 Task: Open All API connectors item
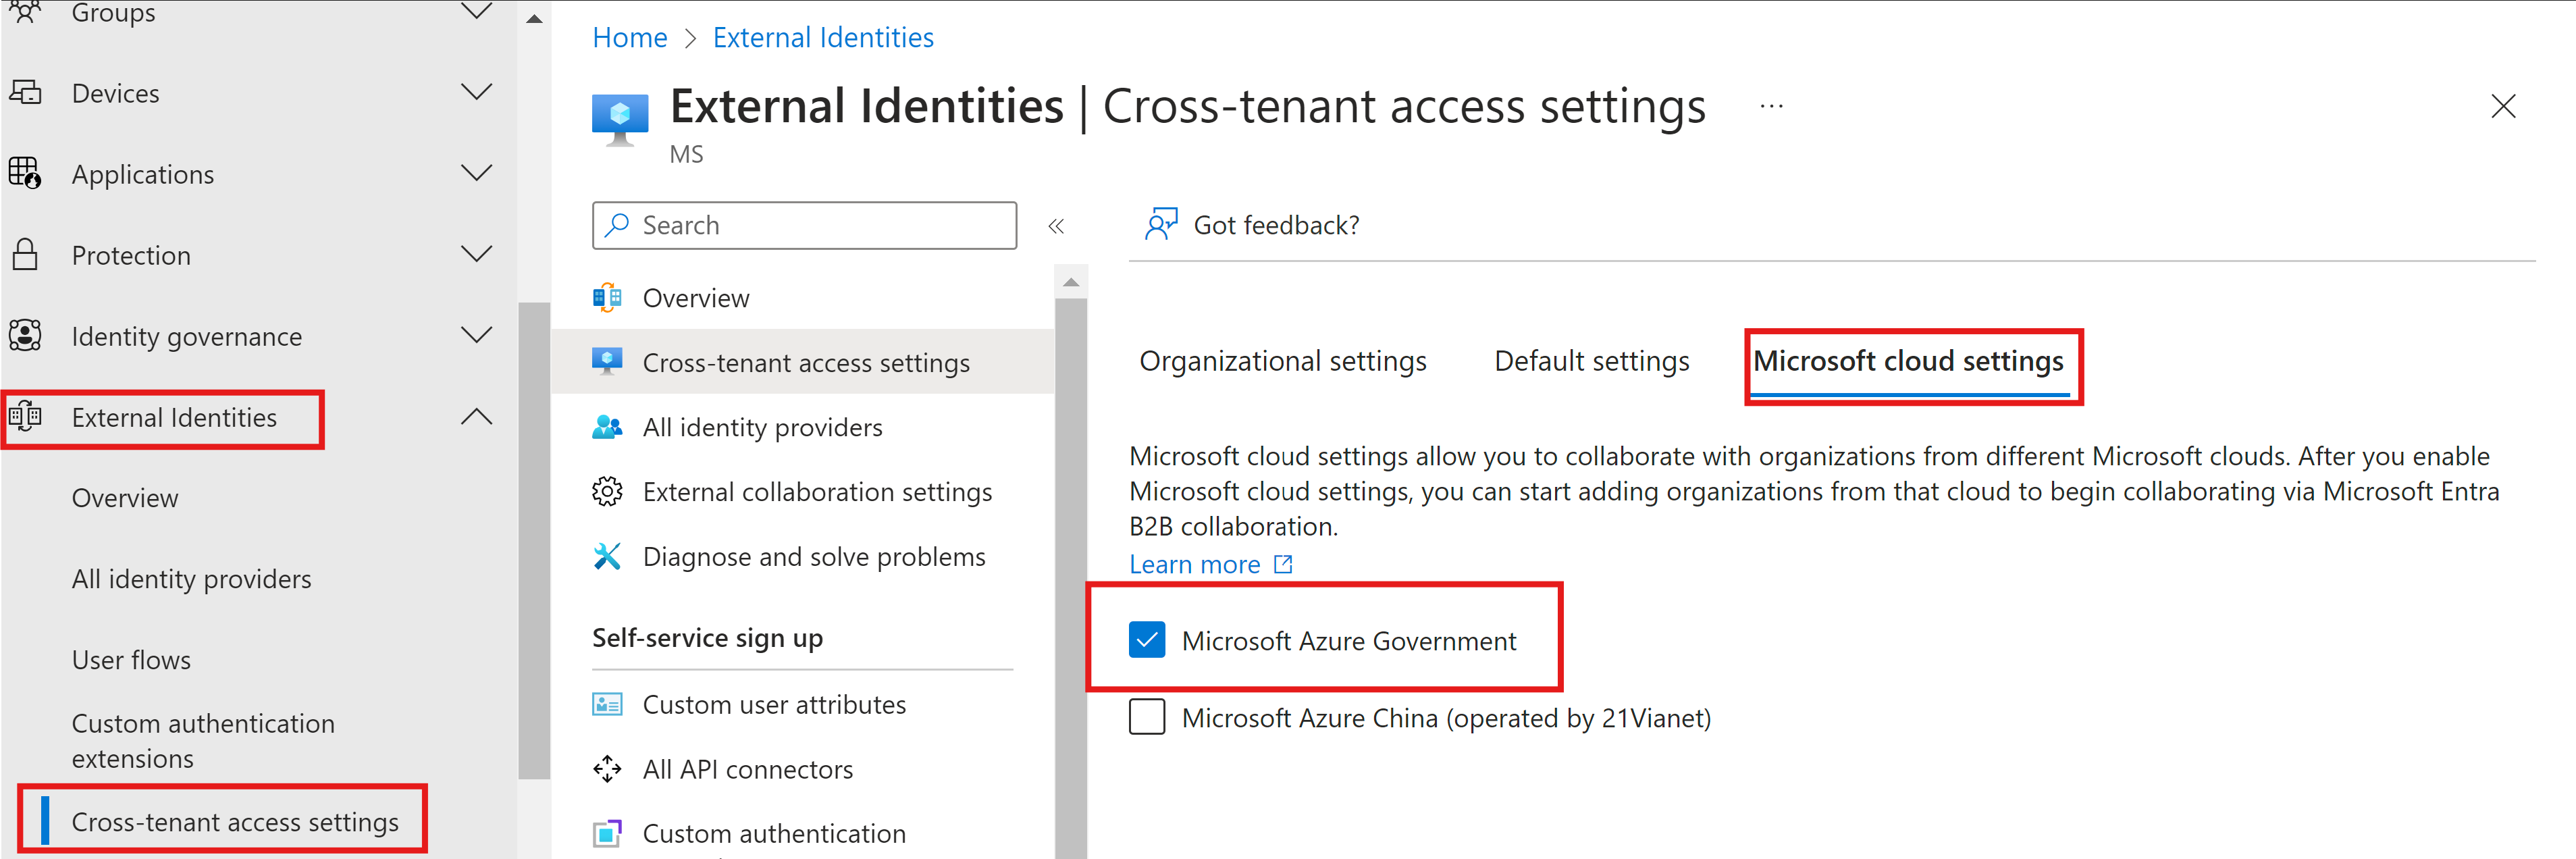coord(748,769)
